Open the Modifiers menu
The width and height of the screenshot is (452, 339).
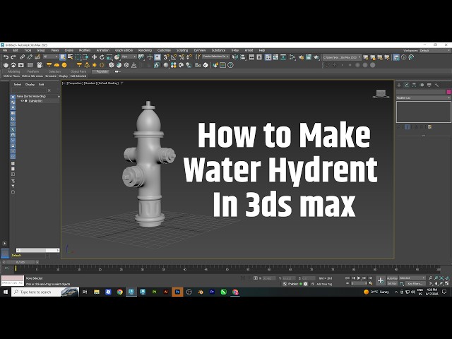pyautogui.click(x=85, y=50)
